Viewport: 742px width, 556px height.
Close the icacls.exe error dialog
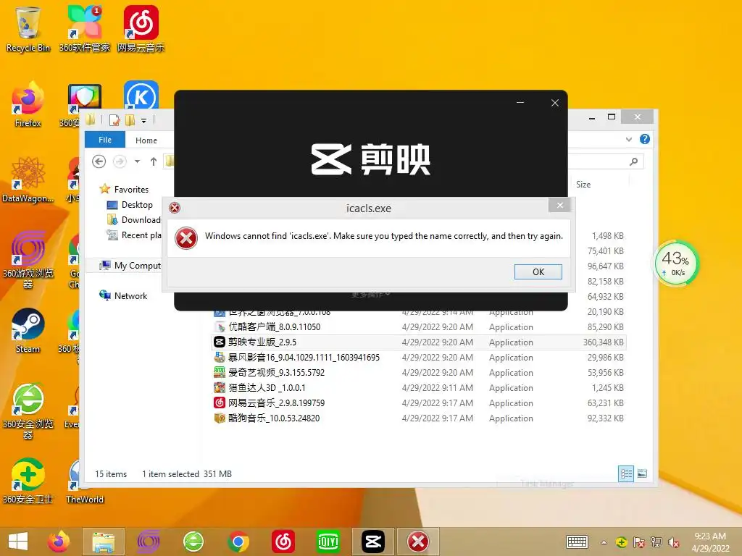[560, 205]
